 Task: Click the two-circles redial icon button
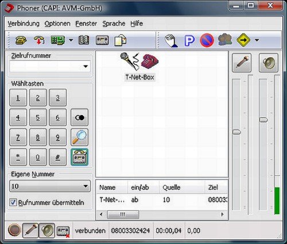79,117
